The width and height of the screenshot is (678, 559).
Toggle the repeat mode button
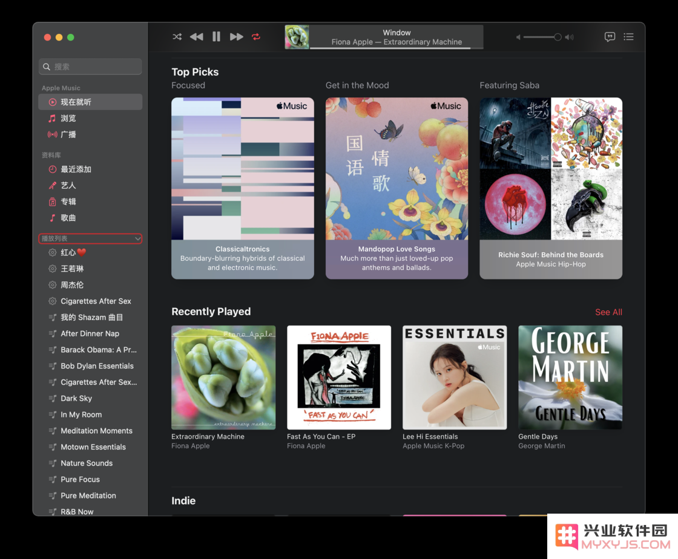click(256, 37)
